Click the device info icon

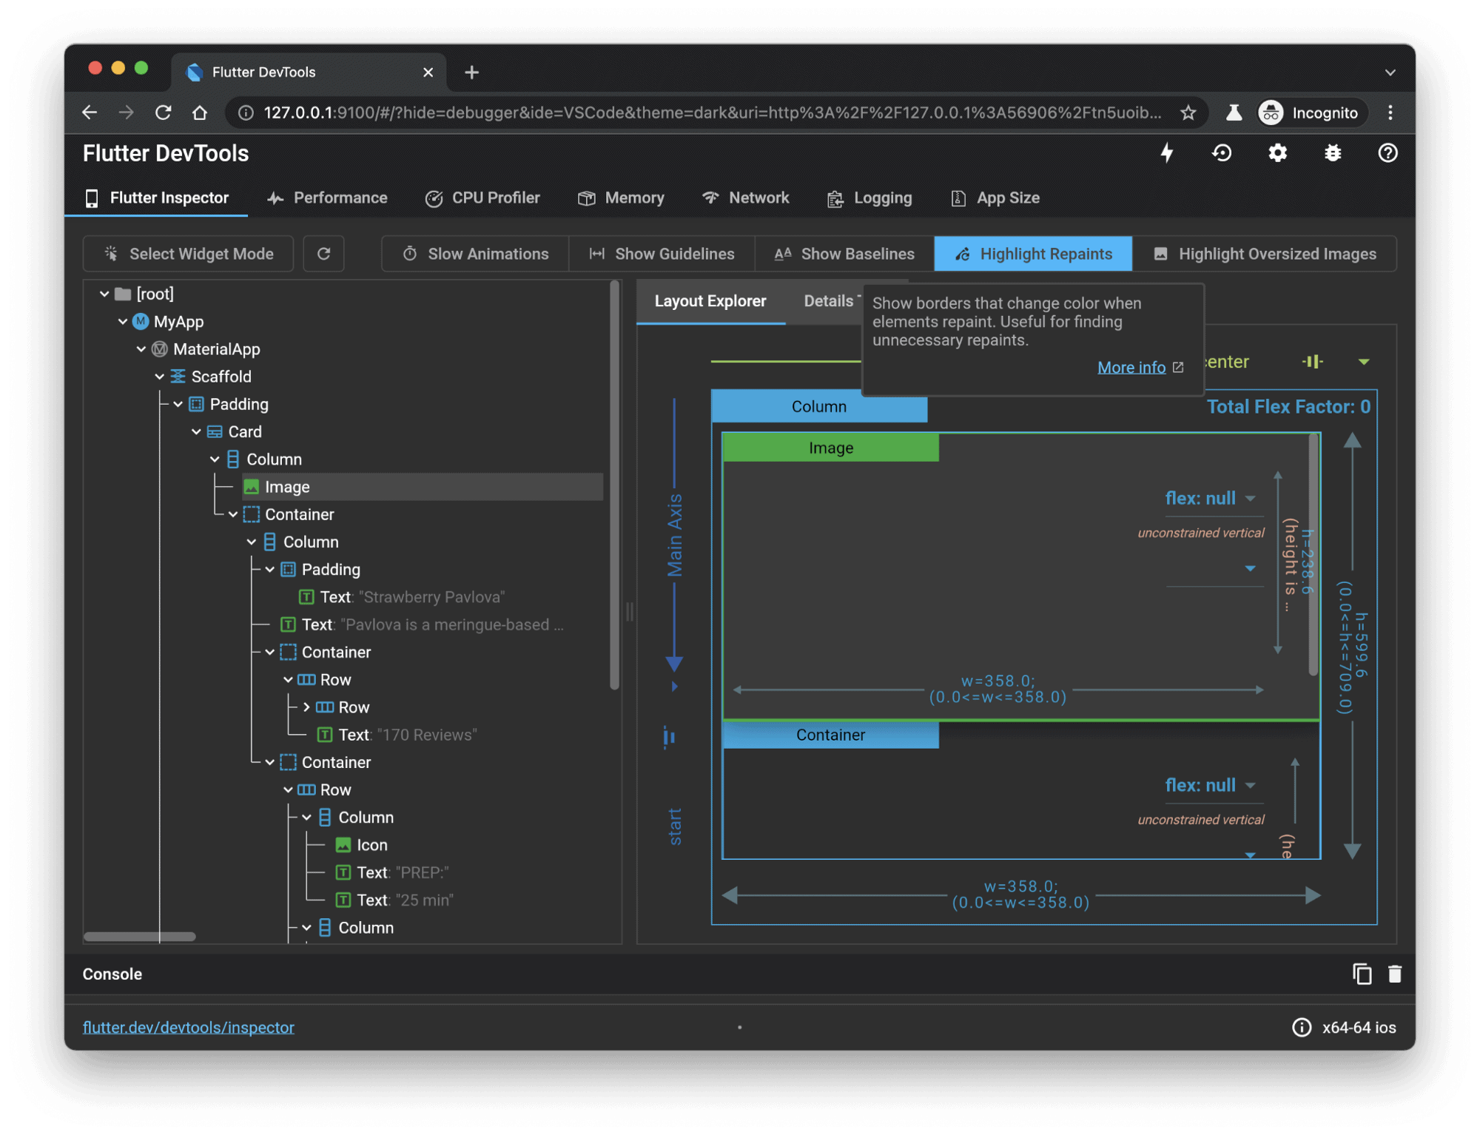[1301, 1027]
